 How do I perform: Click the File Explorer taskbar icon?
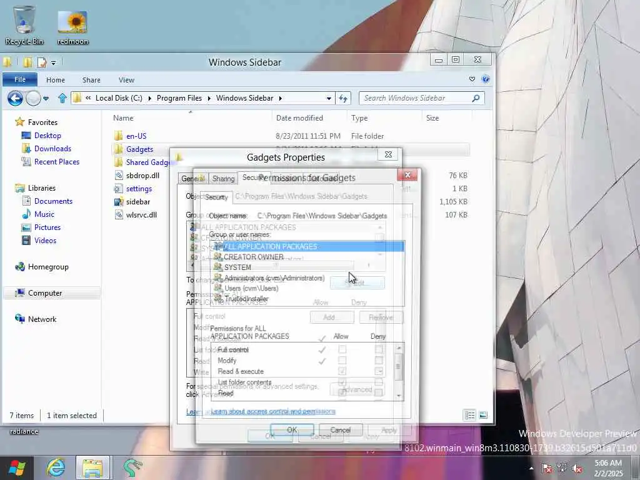pyautogui.click(x=92, y=467)
